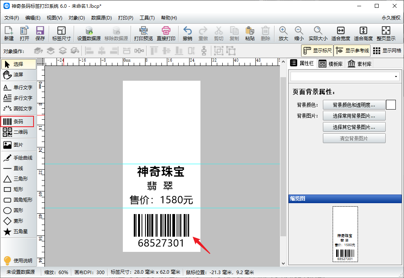
Task: Select the 条码 barcode tool
Action: coord(17,122)
